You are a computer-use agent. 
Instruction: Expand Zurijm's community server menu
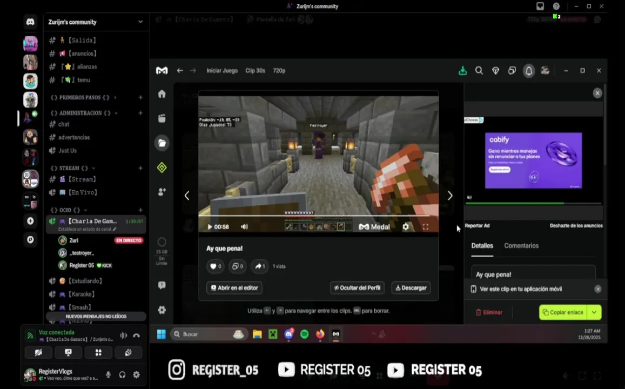pos(140,22)
